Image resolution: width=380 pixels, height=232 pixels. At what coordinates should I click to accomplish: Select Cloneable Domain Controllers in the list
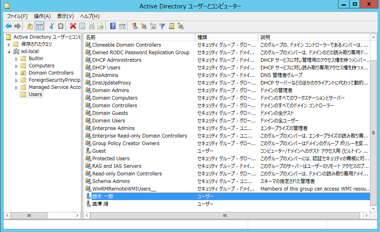127,45
